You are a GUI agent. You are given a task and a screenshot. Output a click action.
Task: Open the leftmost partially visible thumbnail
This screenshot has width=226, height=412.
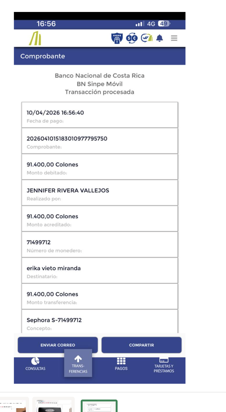[14, 406]
